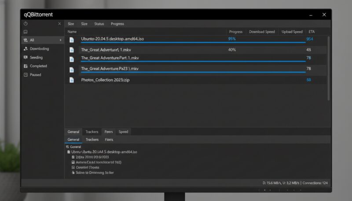Open the Status tab in top bar

(x=99, y=24)
